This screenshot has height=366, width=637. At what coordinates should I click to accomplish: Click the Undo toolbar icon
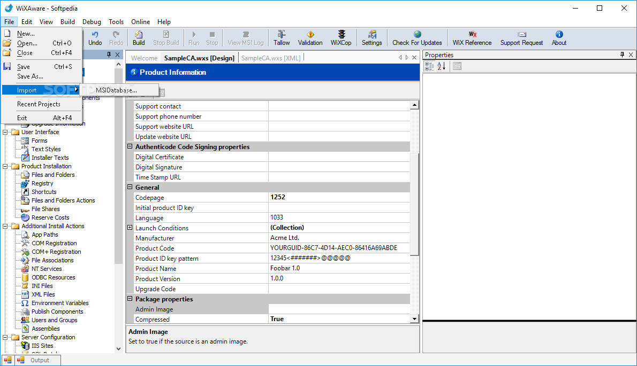click(x=95, y=38)
